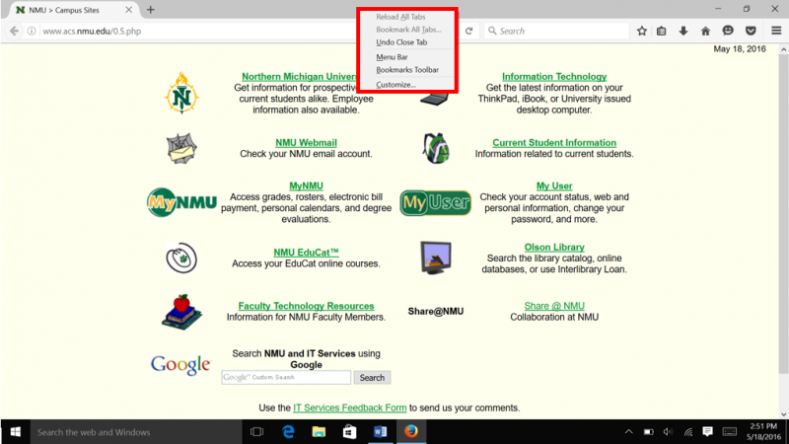The image size is (789, 444).
Task: Choose Customize... in context menu
Action: tap(396, 85)
